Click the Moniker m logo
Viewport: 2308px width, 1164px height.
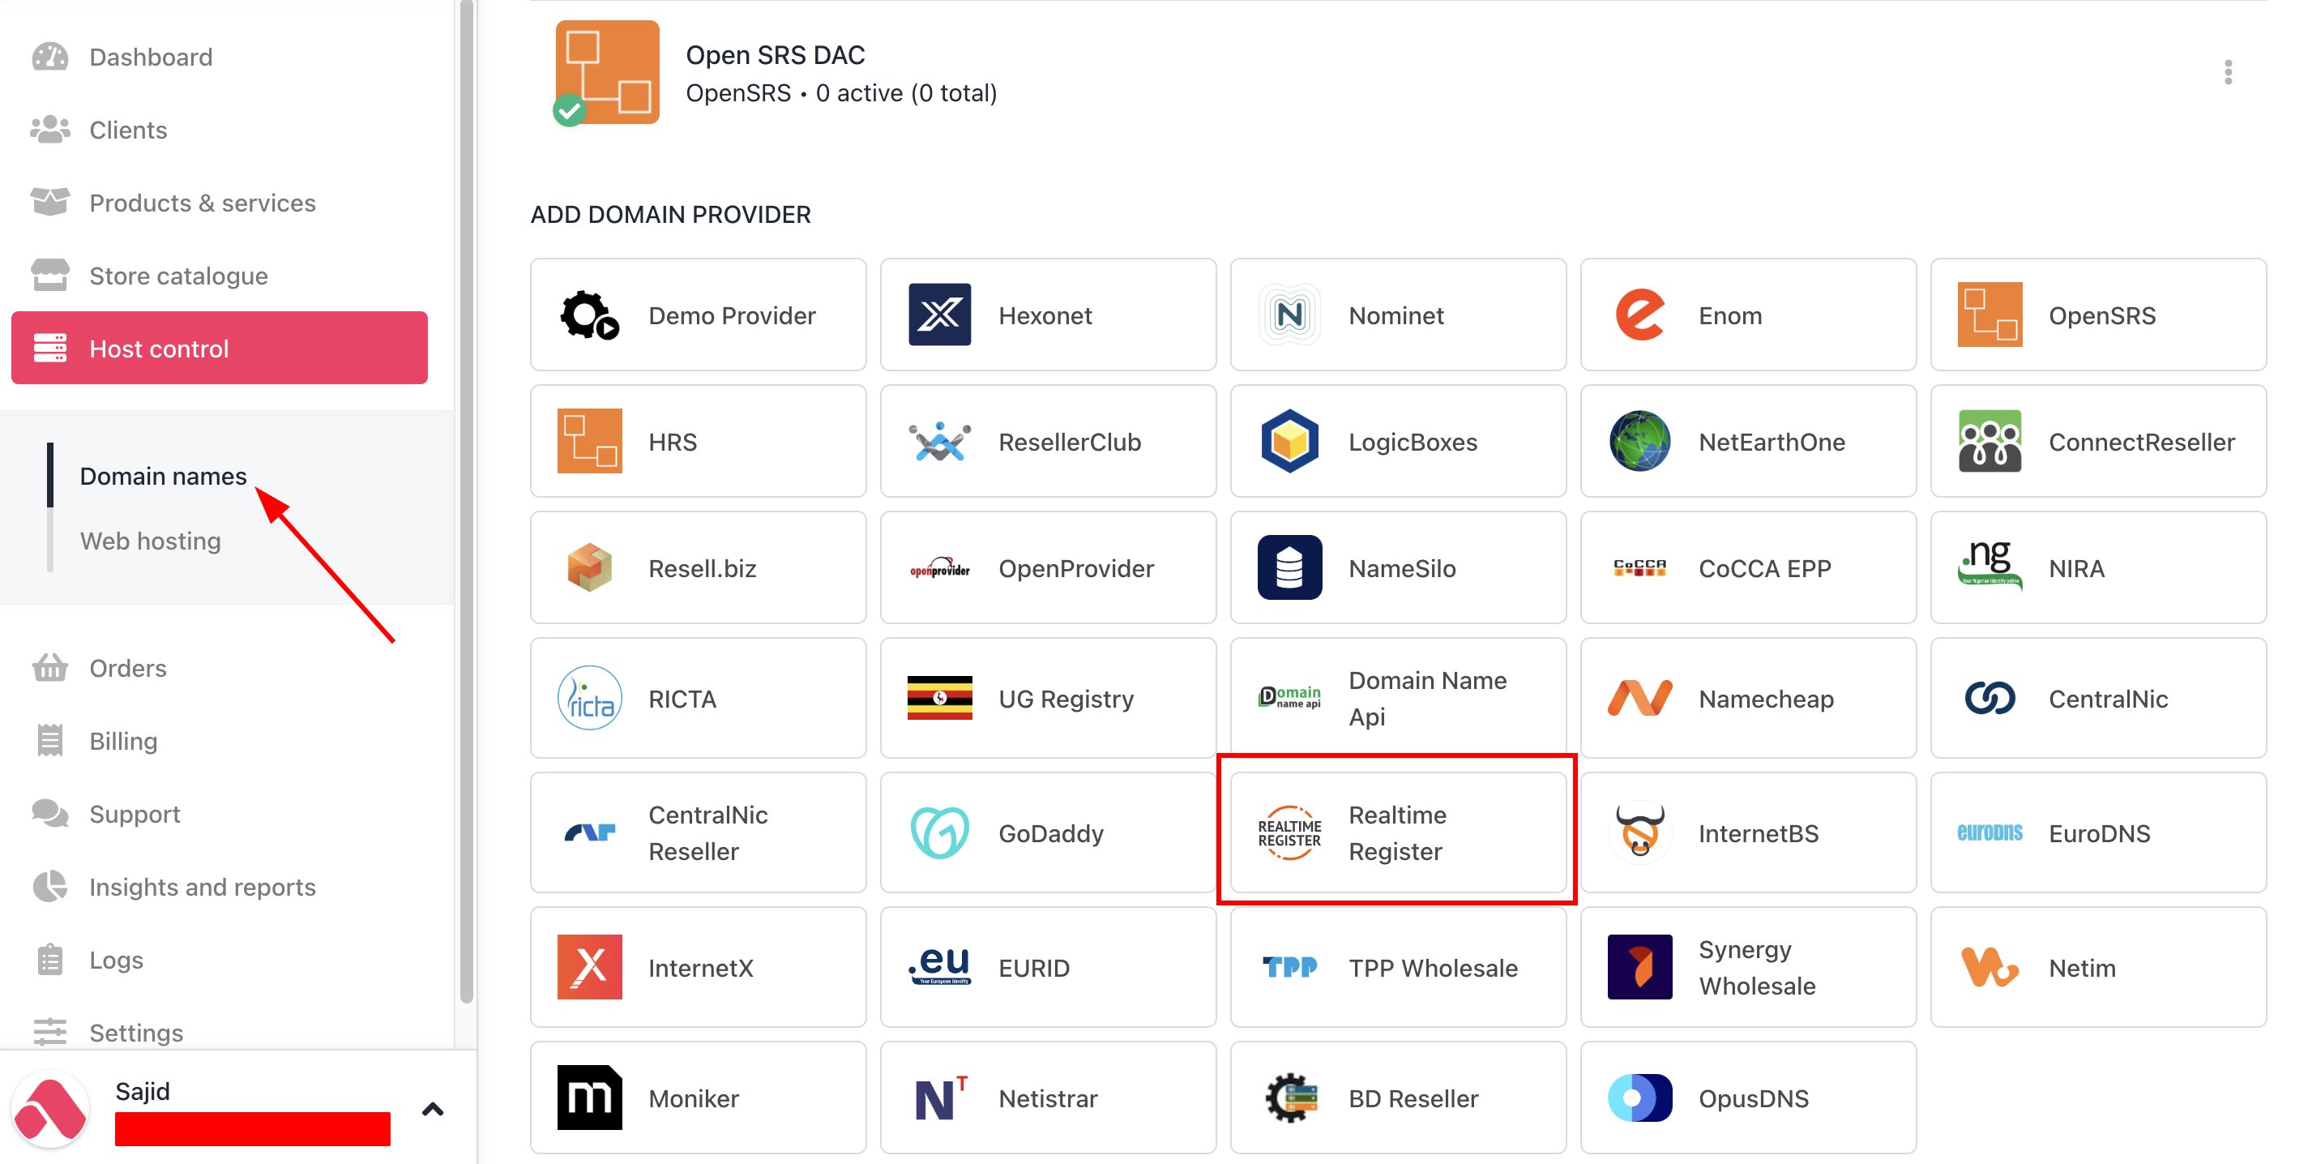tap(588, 1098)
